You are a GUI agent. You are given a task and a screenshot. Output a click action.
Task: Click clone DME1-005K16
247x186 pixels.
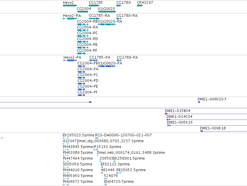(207, 126)
